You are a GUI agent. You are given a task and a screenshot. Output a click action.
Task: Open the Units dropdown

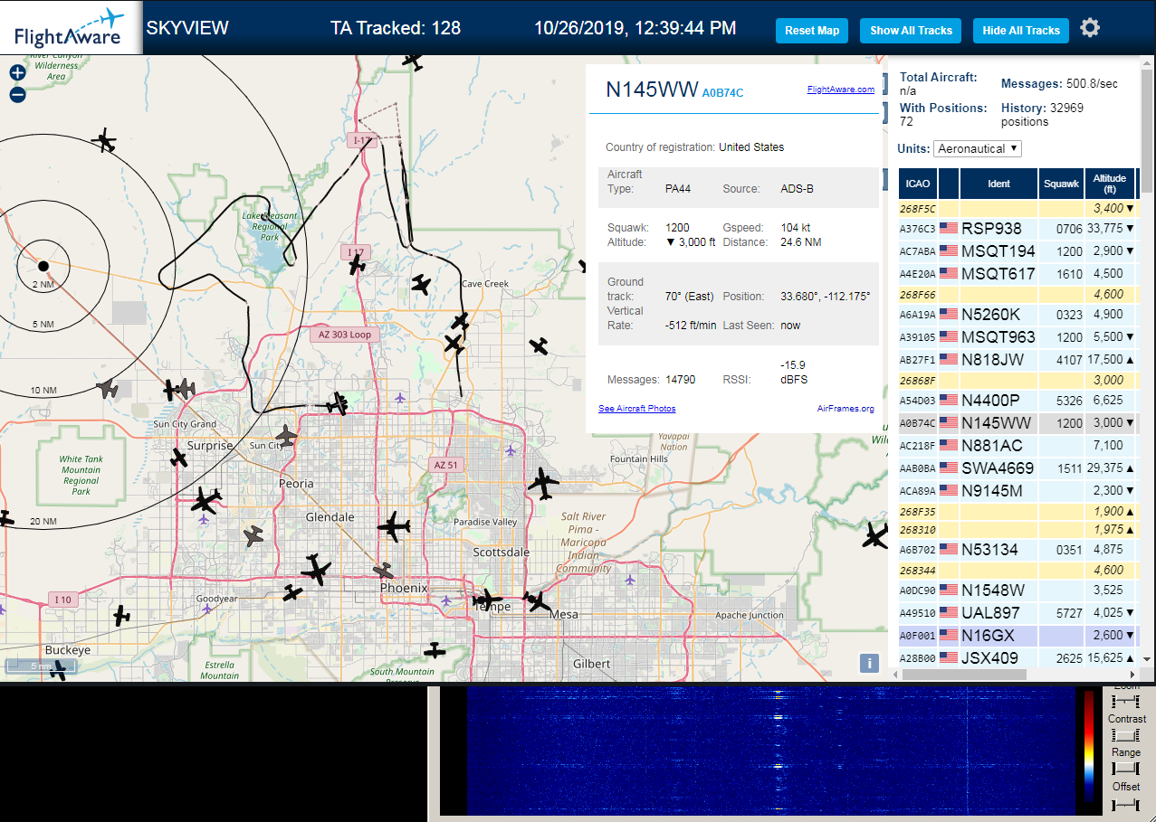coord(978,148)
